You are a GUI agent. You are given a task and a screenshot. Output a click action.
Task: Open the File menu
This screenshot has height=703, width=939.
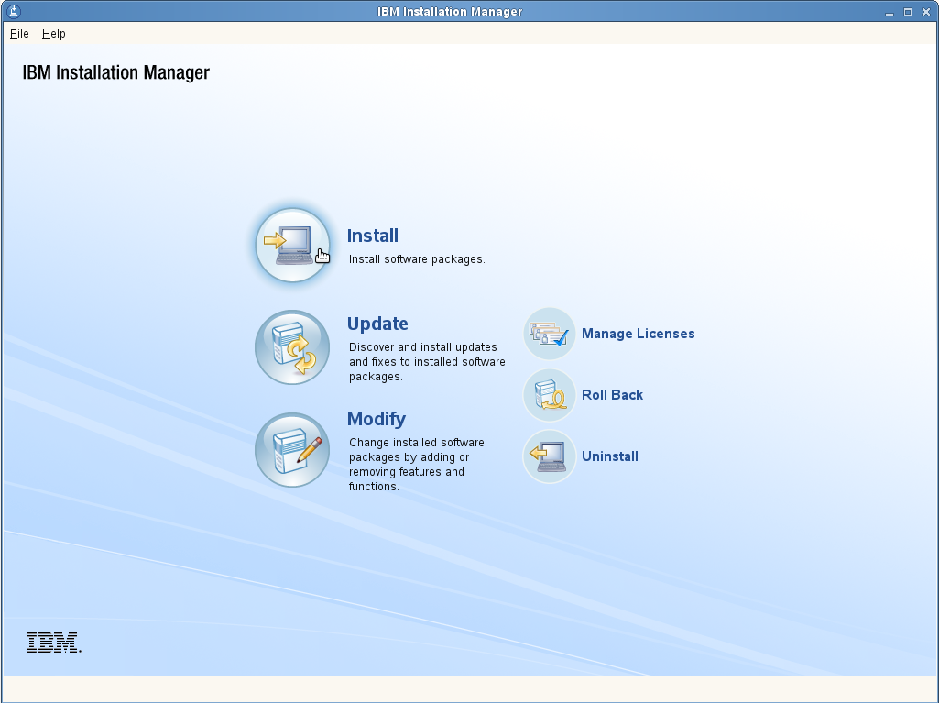pyautogui.click(x=19, y=34)
